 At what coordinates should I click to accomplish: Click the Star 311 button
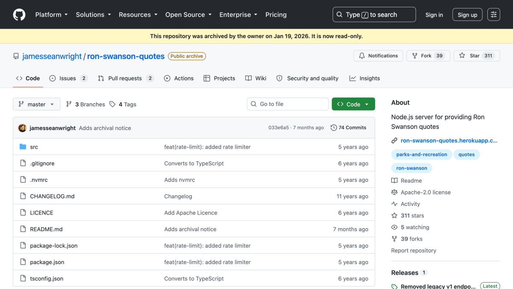pyautogui.click(x=477, y=56)
